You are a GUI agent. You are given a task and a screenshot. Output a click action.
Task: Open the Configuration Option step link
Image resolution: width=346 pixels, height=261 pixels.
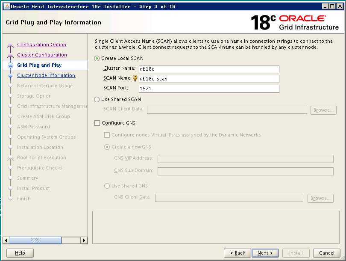(x=42, y=44)
